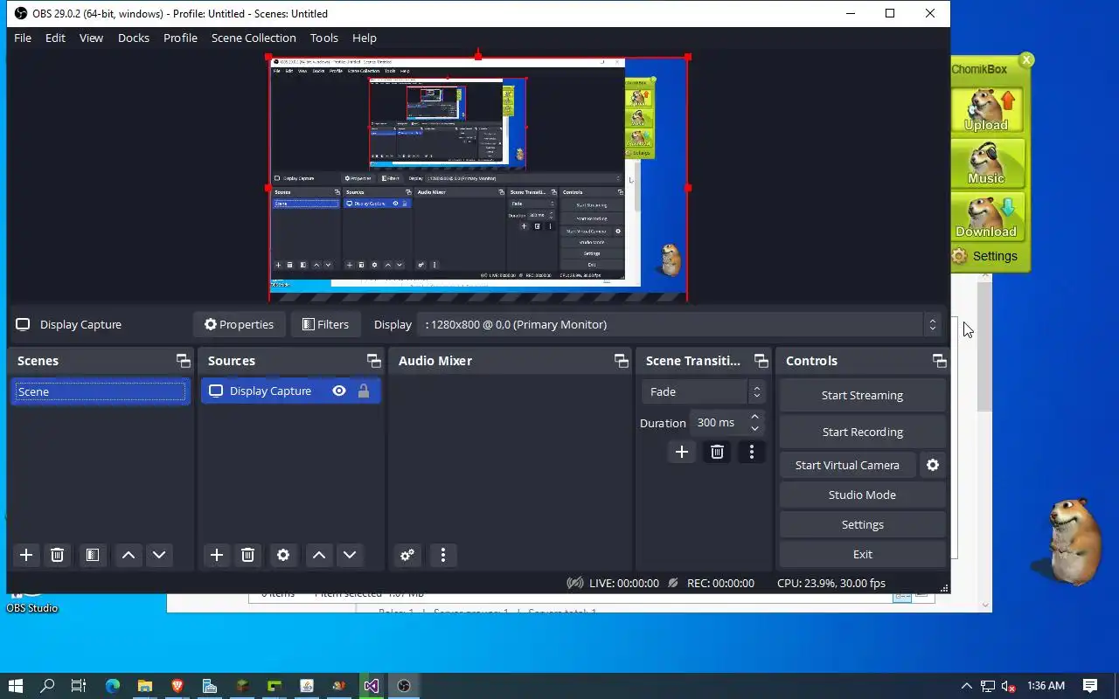Float the Audio Mixer dock panel
The width and height of the screenshot is (1119, 699).
coord(621,361)
